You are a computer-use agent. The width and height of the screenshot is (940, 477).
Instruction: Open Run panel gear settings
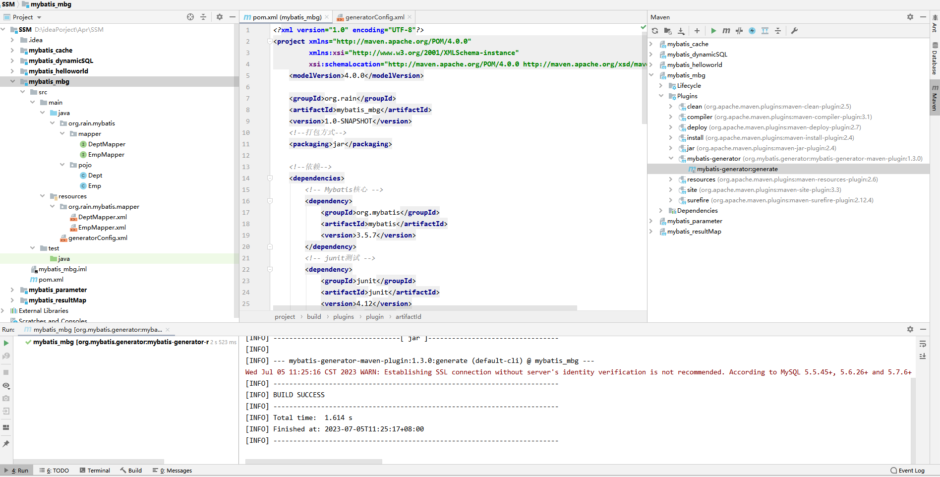(910, 329)
